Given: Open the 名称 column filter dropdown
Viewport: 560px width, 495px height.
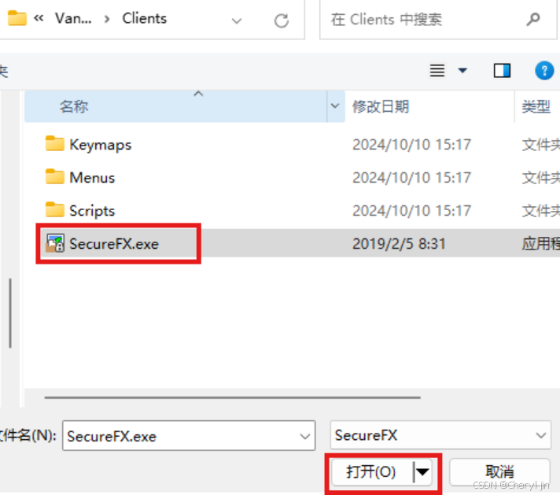Looking at the screenshot, I should (335, 105).
